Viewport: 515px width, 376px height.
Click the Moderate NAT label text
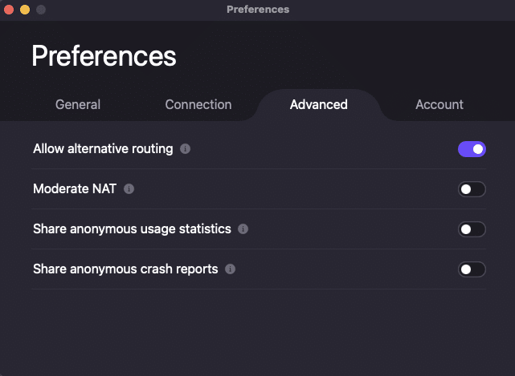[75, 189]
